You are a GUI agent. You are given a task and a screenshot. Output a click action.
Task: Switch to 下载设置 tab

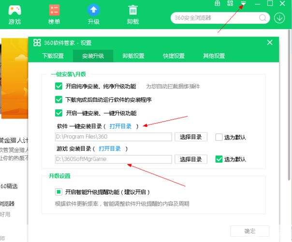point(53,56)
